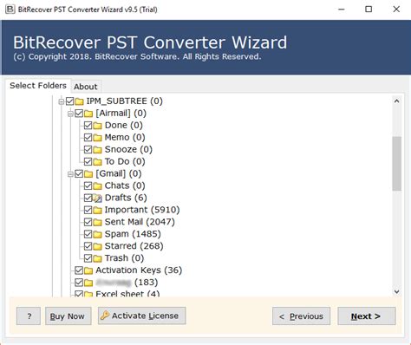Click the To Do folder icon
The width and height of the screenshot is (411, 345).
[97, 162]
